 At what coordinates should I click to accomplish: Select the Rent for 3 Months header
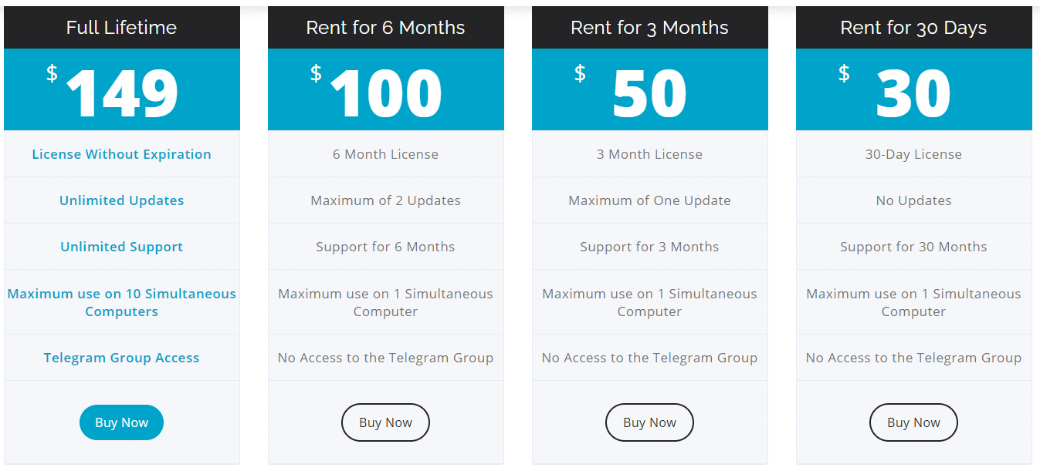649,28
